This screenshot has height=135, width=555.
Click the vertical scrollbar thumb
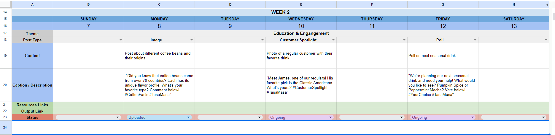pyautogui.click(x=554, y=16)
